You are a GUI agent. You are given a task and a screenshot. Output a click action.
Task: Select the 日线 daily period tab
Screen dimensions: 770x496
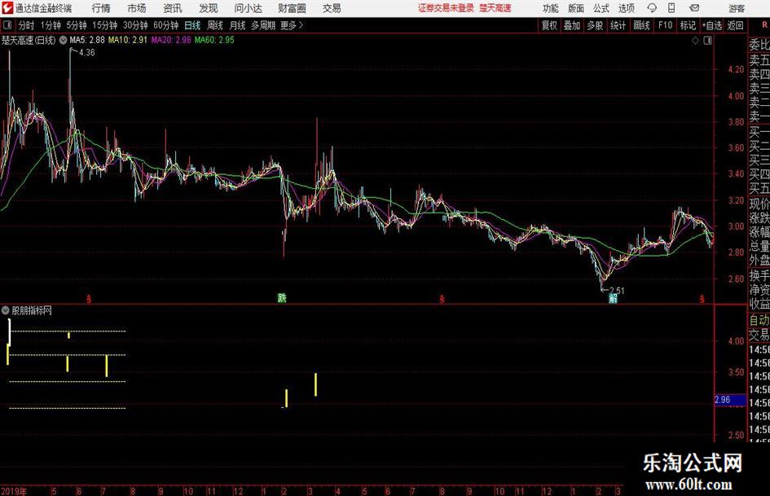(x=192, y=25)
